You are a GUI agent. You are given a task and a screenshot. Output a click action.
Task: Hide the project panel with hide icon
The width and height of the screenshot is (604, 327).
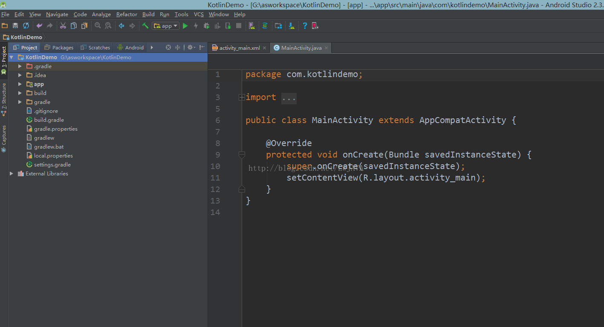click(202, 48)
